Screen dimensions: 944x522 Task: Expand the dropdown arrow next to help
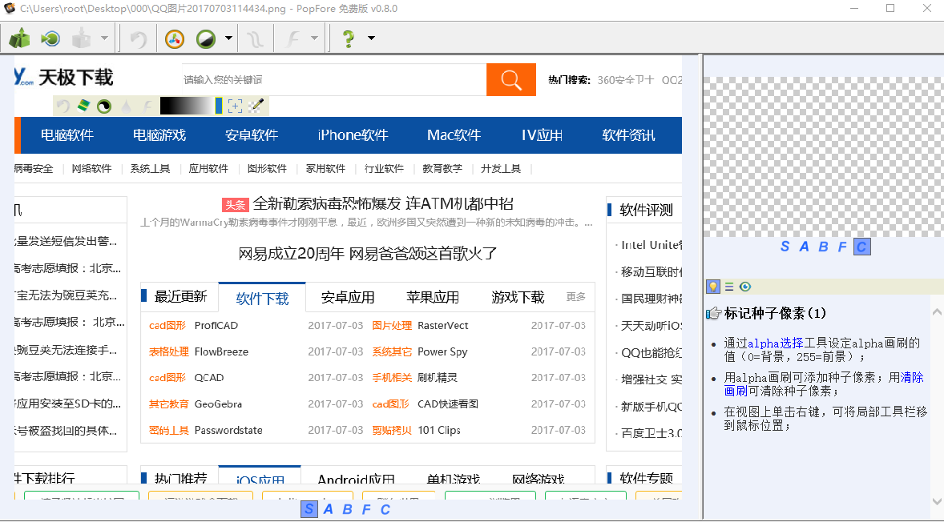372,38
